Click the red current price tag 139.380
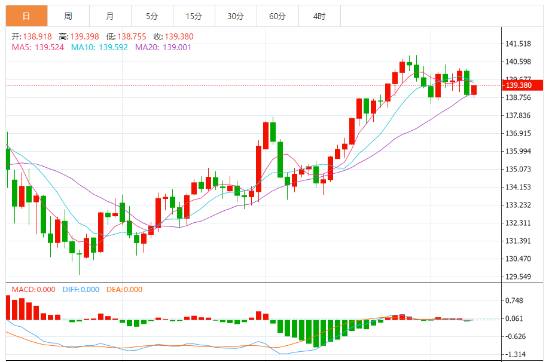 coord(523,85)
